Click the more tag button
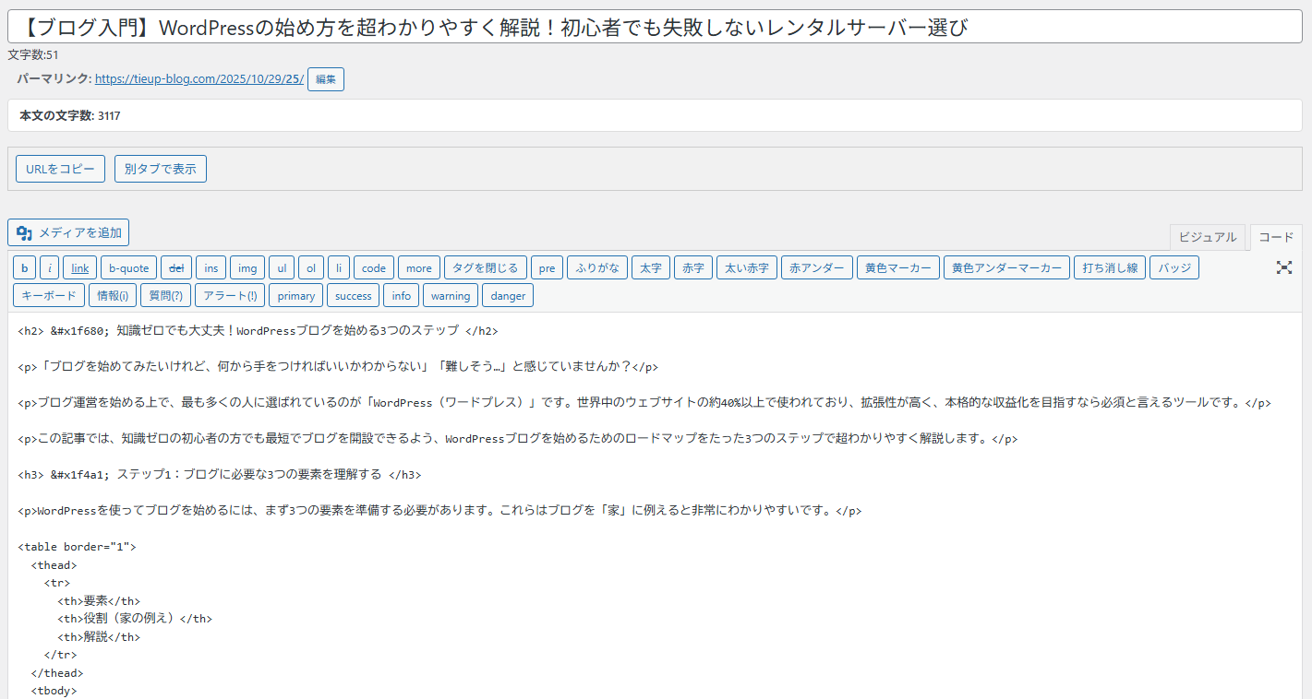1312x699 pixels. 418,268
